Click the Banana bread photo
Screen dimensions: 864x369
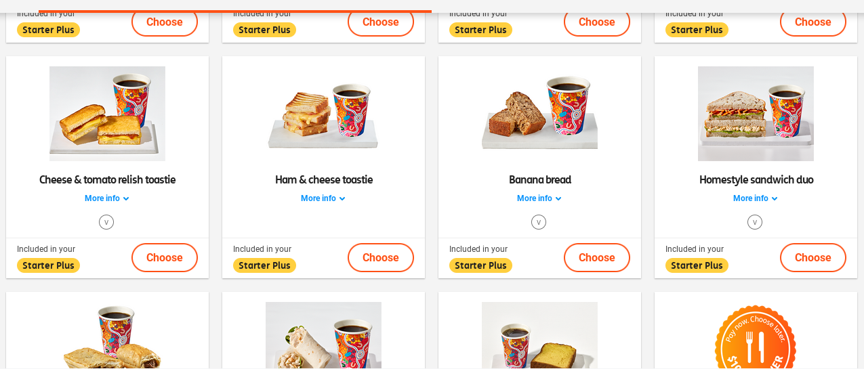click(x=539, y=114)
